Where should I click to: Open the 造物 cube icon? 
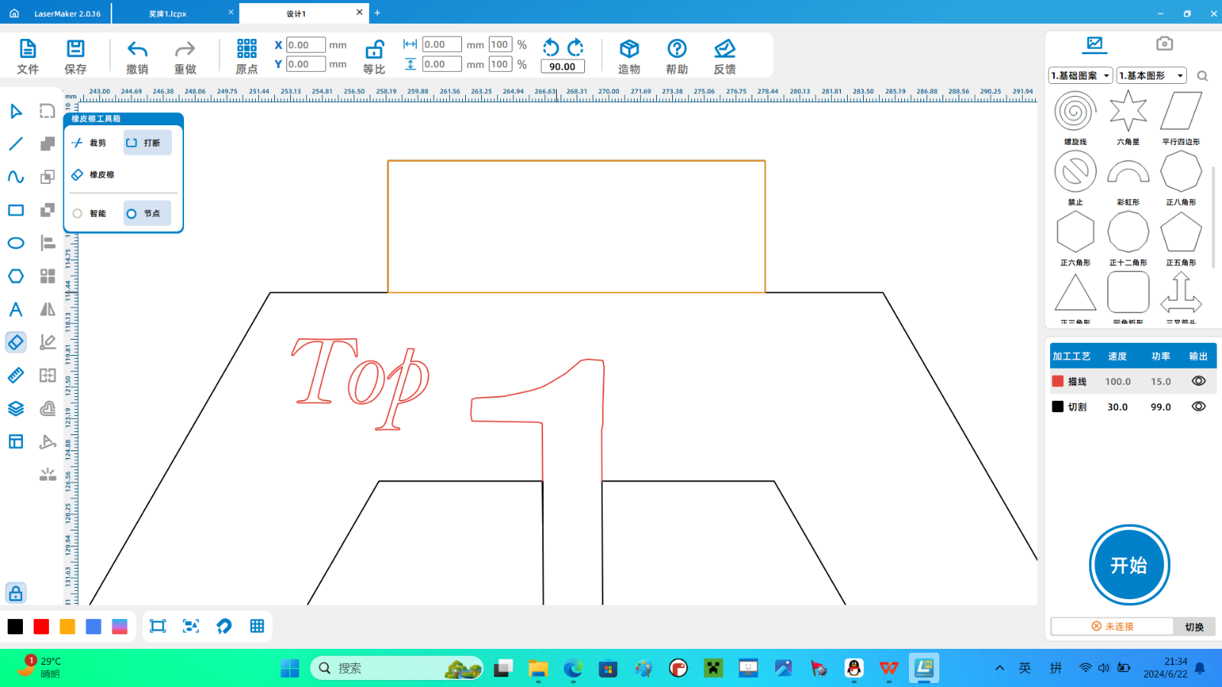[x=629, y=50]
